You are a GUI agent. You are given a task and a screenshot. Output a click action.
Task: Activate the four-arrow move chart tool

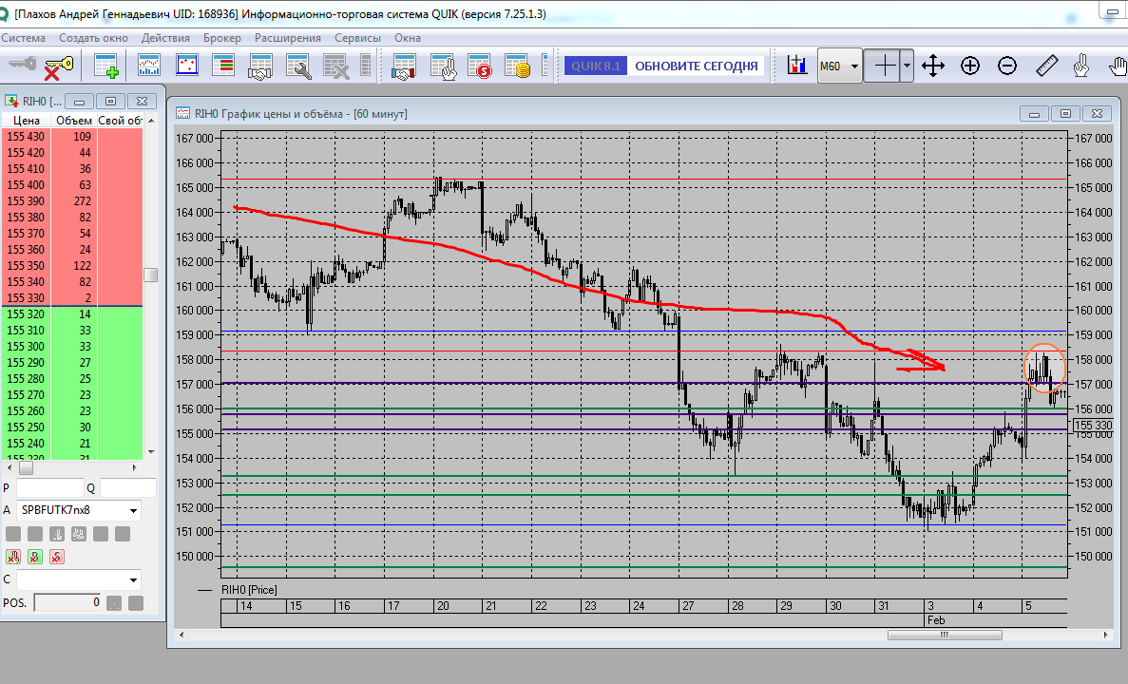[933, 66]
